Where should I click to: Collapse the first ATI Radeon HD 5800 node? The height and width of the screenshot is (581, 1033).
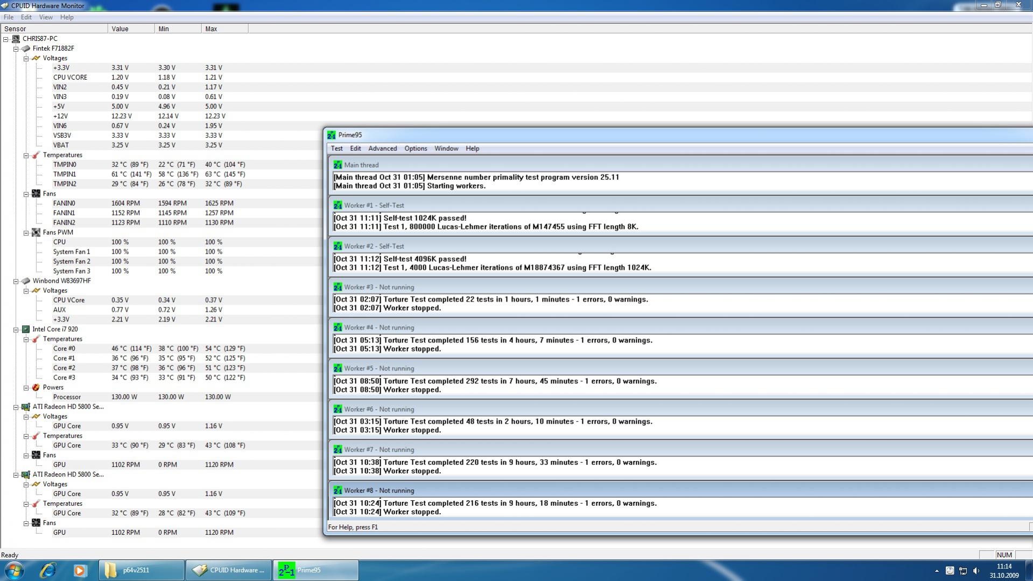tap(16, 407)
